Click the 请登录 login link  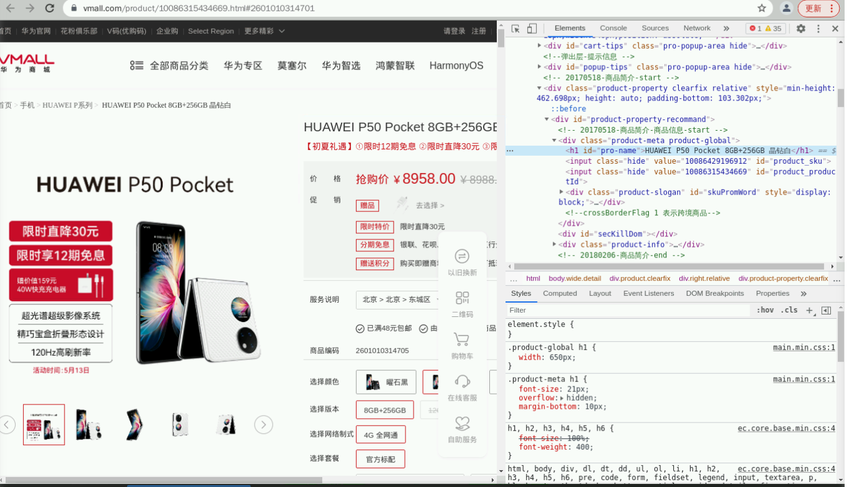(x=454, y=31)
